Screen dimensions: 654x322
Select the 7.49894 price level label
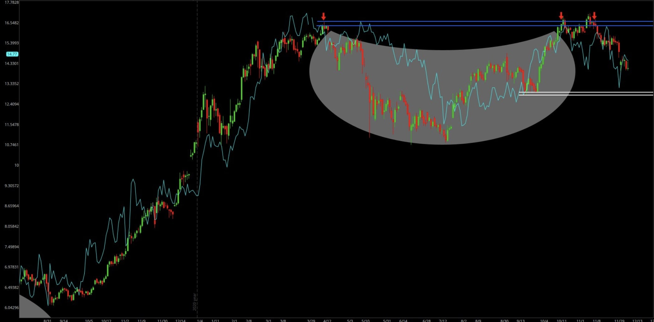(12, 247)
